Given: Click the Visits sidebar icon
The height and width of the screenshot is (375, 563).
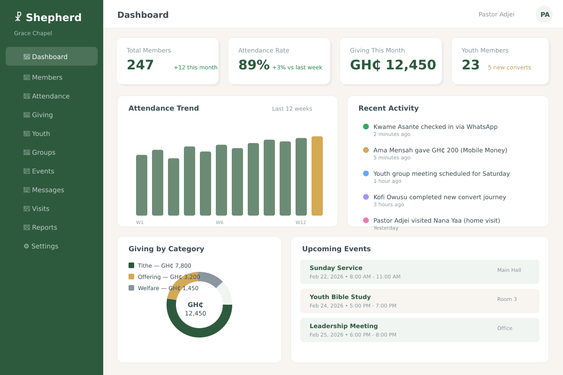Looking at the screenshot, I should [26, 209].
